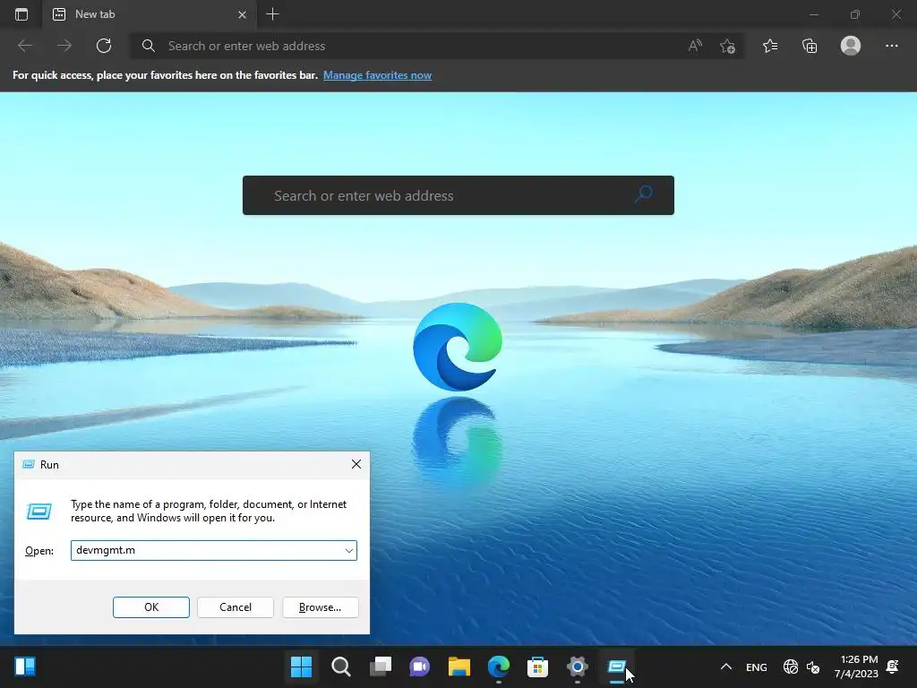
Task: Open the tab actions menu icon
Action: (x=21, y=14)
